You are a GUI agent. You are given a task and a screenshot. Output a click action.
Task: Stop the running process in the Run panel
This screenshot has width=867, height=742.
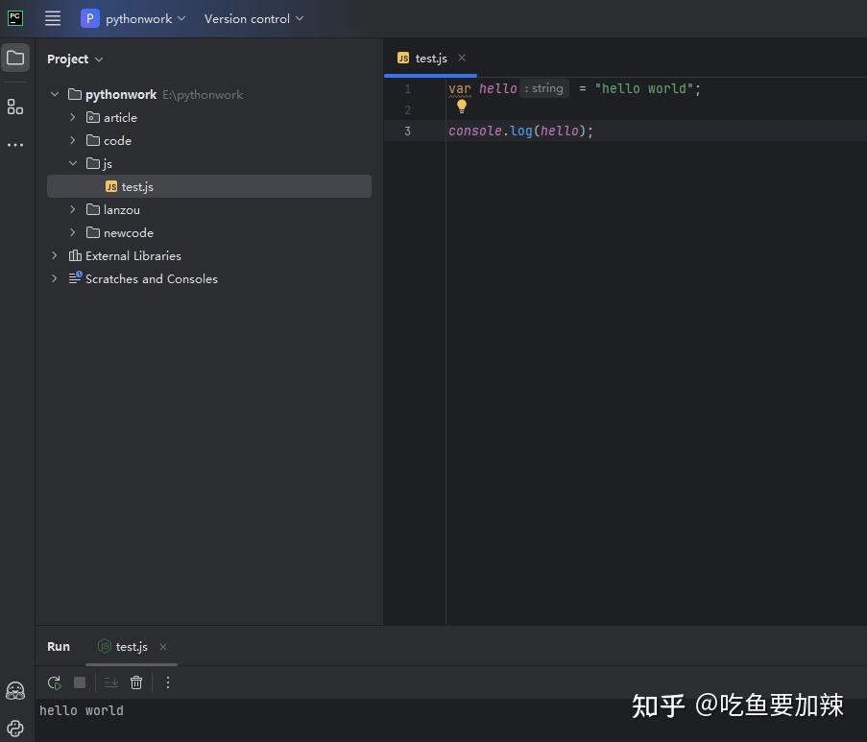coord(80,682)
